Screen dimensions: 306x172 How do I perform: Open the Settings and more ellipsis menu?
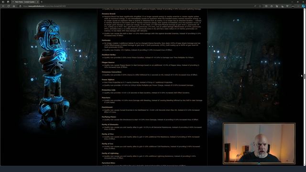pyautogui.click(x=298, y=6)
